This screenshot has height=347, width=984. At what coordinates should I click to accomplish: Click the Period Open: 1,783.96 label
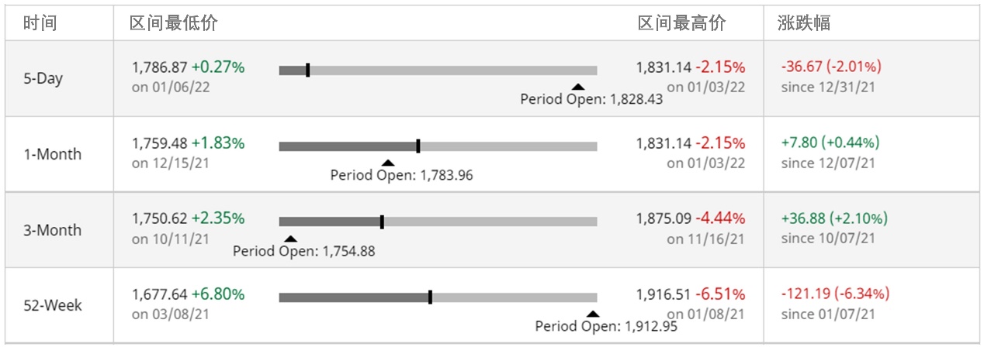[x=401, y=175]
